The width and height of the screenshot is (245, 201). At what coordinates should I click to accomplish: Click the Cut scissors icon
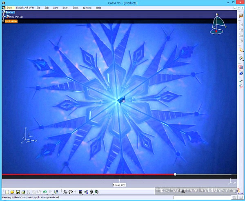(x=29, y=192)
